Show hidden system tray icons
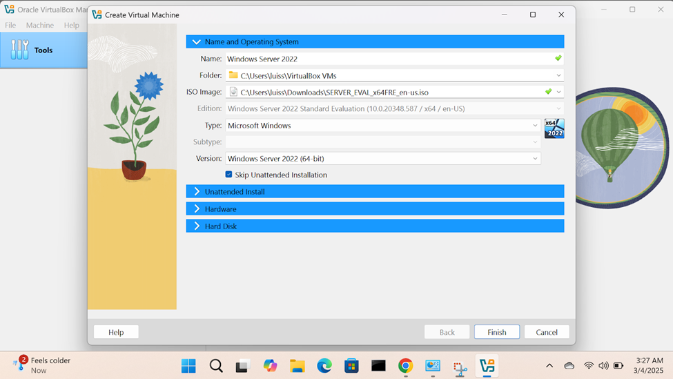The width and height of the screenshot is (673, 379). tap(549, 366)
